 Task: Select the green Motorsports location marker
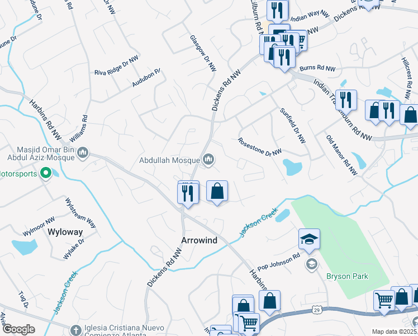point(46,173)
